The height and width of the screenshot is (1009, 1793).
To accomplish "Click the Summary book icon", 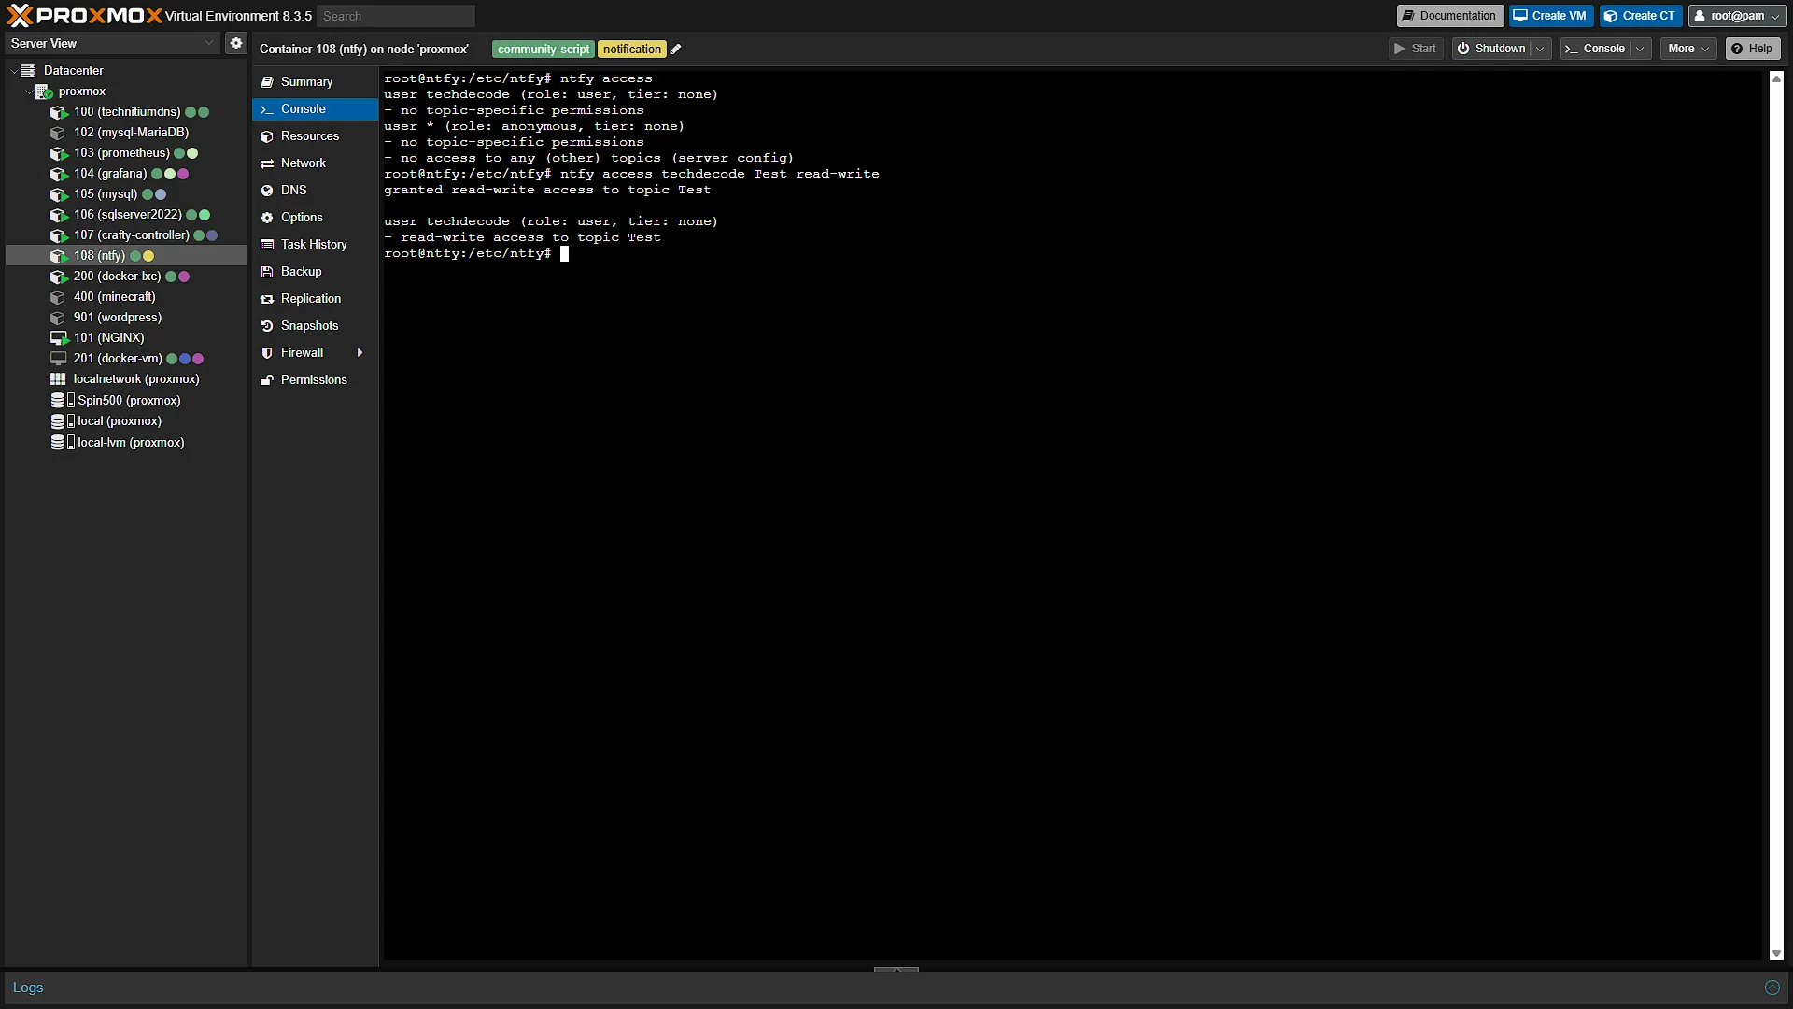I will (x=267, y=82).
